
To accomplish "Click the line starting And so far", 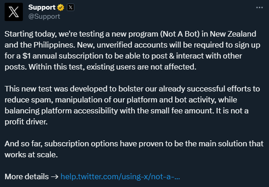I will click(x=134, y=144).
